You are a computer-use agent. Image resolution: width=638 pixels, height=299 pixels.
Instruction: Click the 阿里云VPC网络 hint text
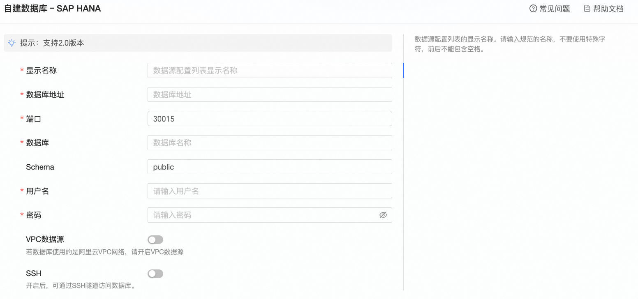104,252
